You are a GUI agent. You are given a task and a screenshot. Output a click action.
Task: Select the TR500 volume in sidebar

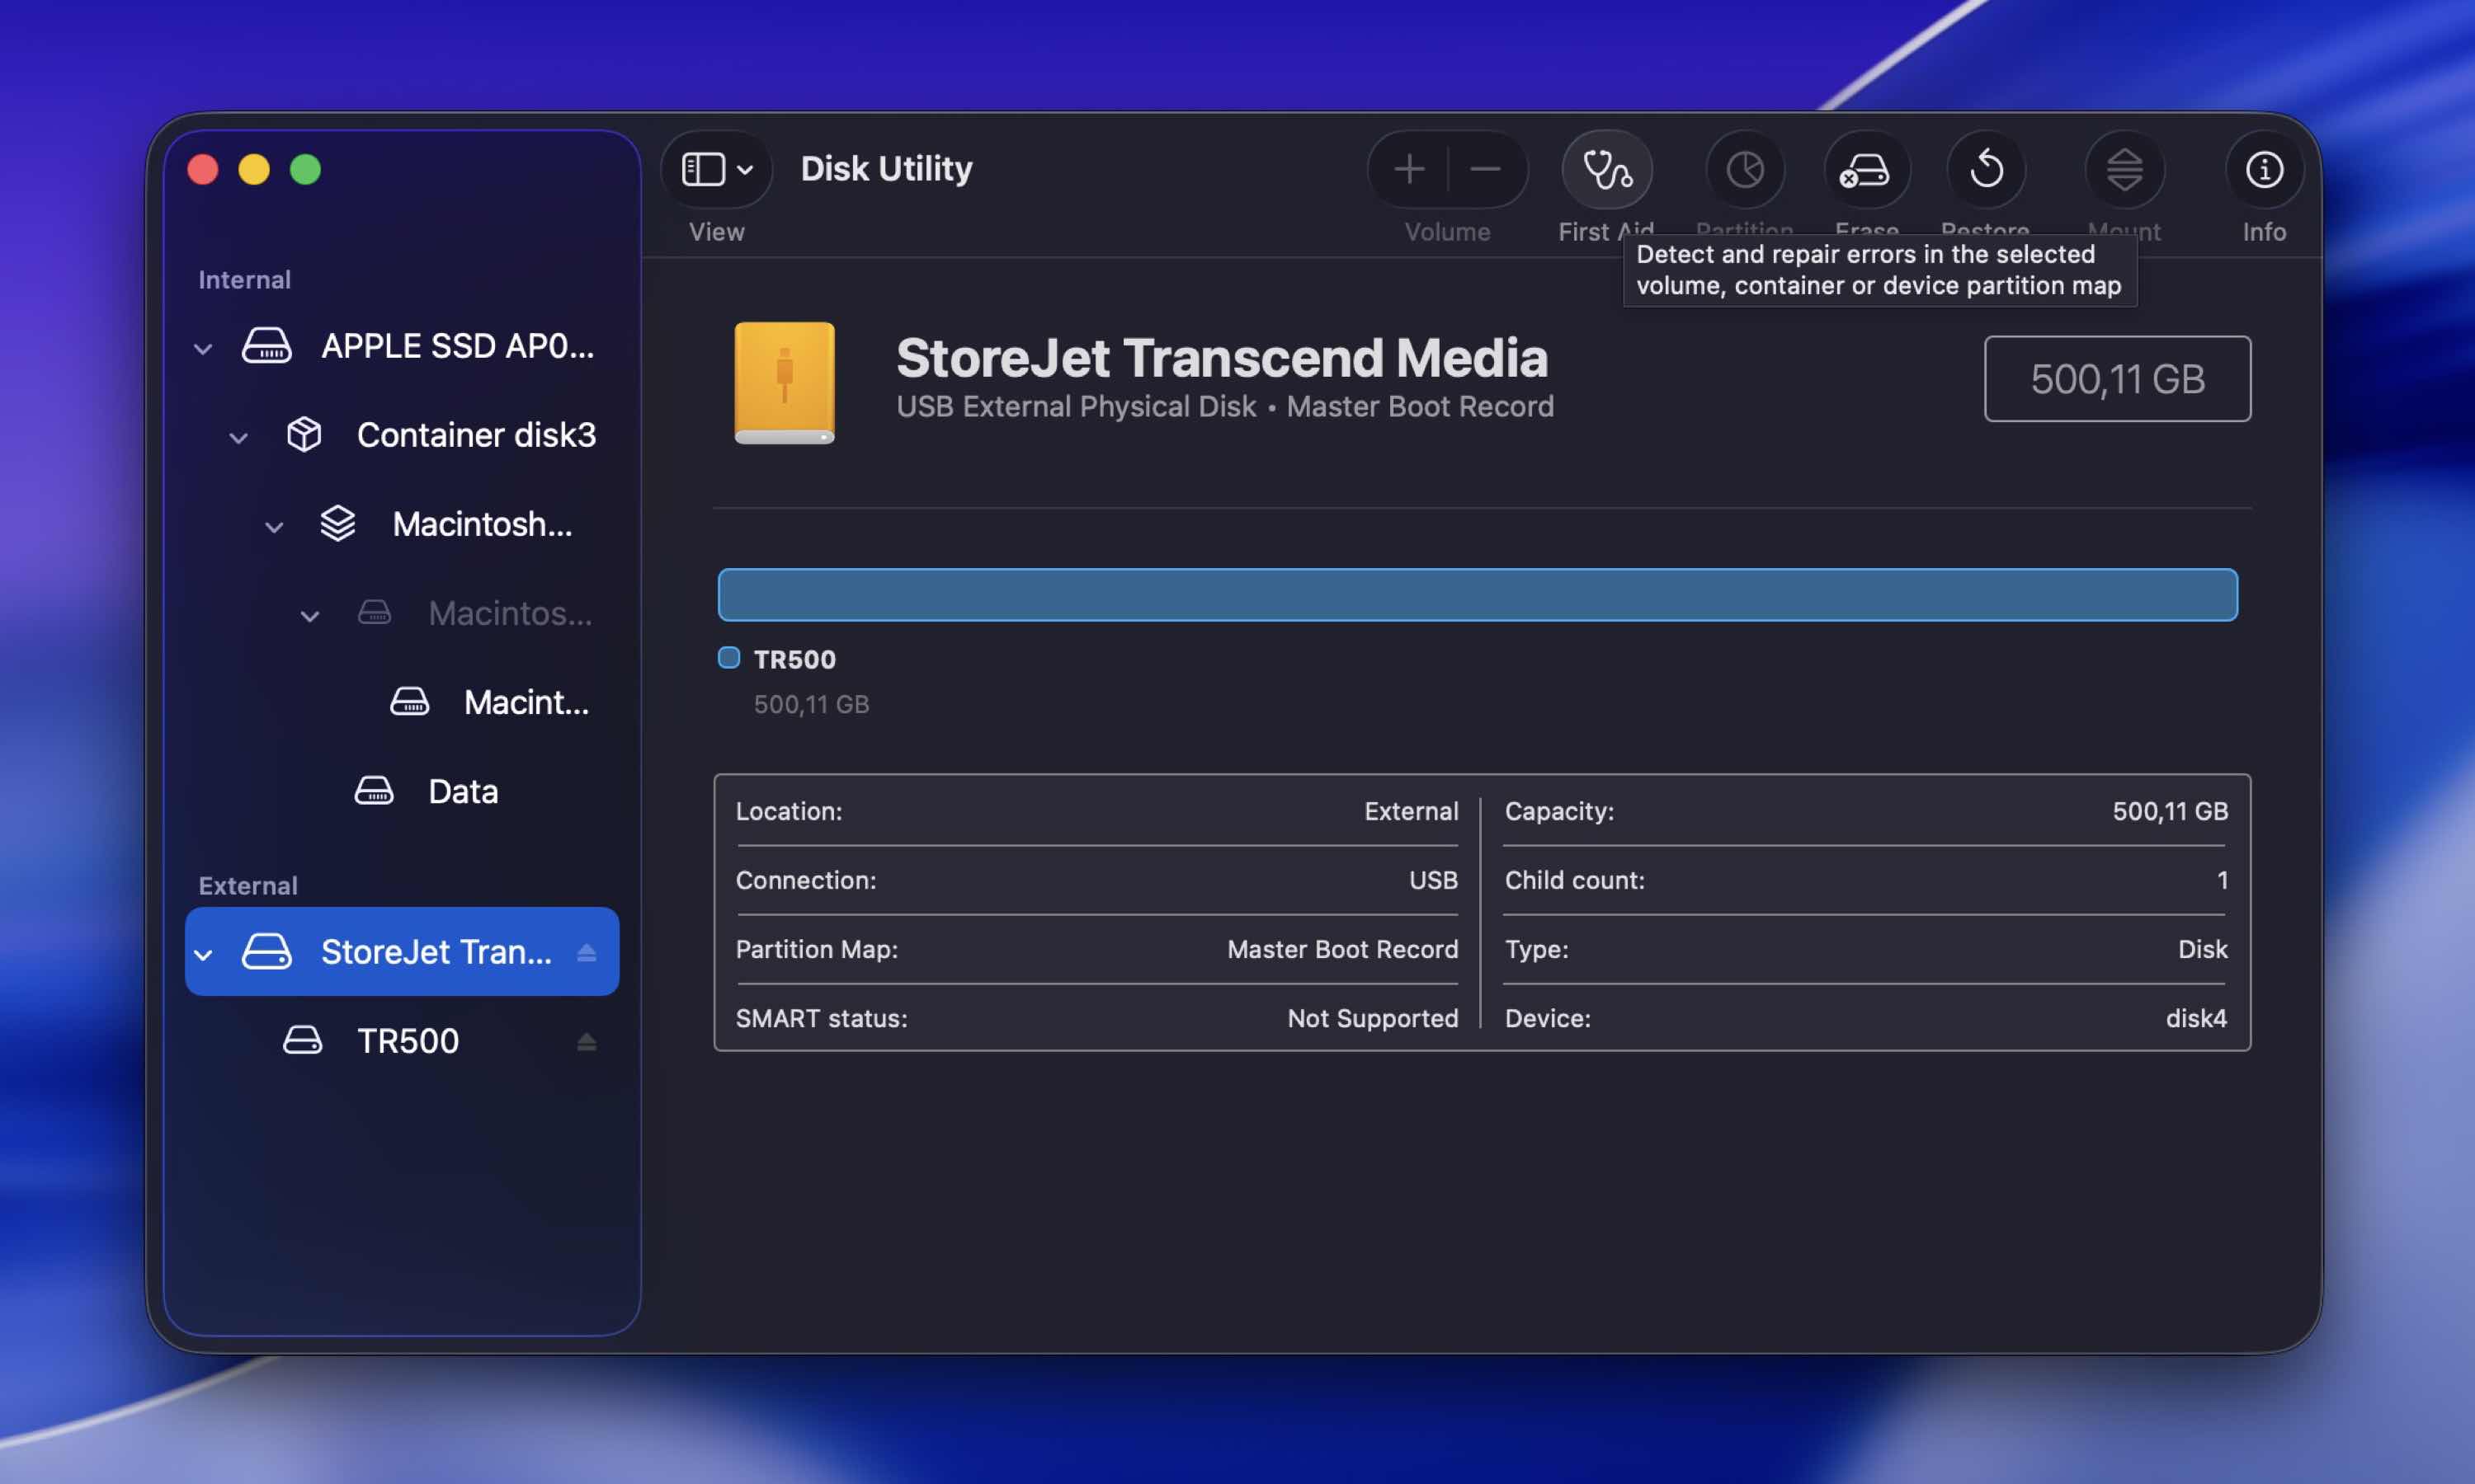(x=402, y=1040)
